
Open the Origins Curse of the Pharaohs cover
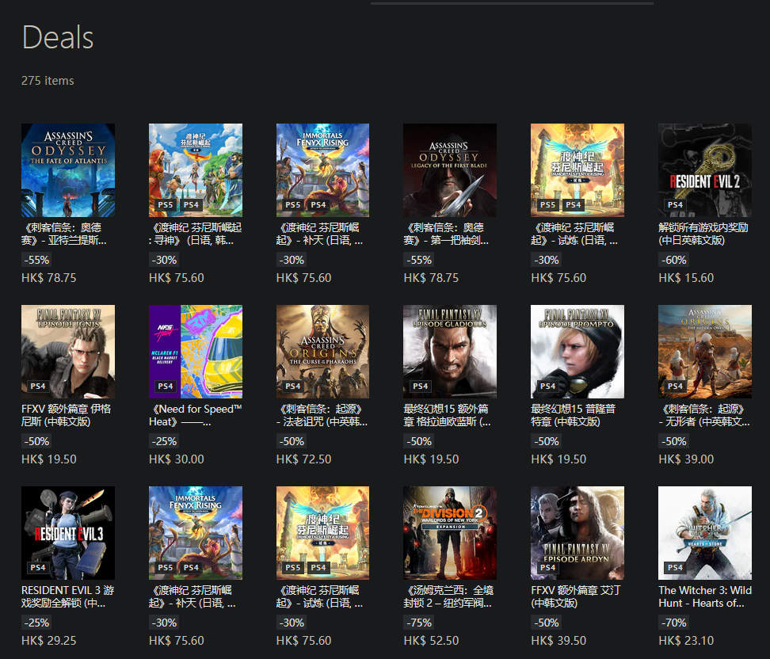point(322,351)
